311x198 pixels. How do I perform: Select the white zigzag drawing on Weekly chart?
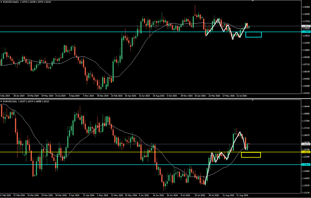point(227,29)
